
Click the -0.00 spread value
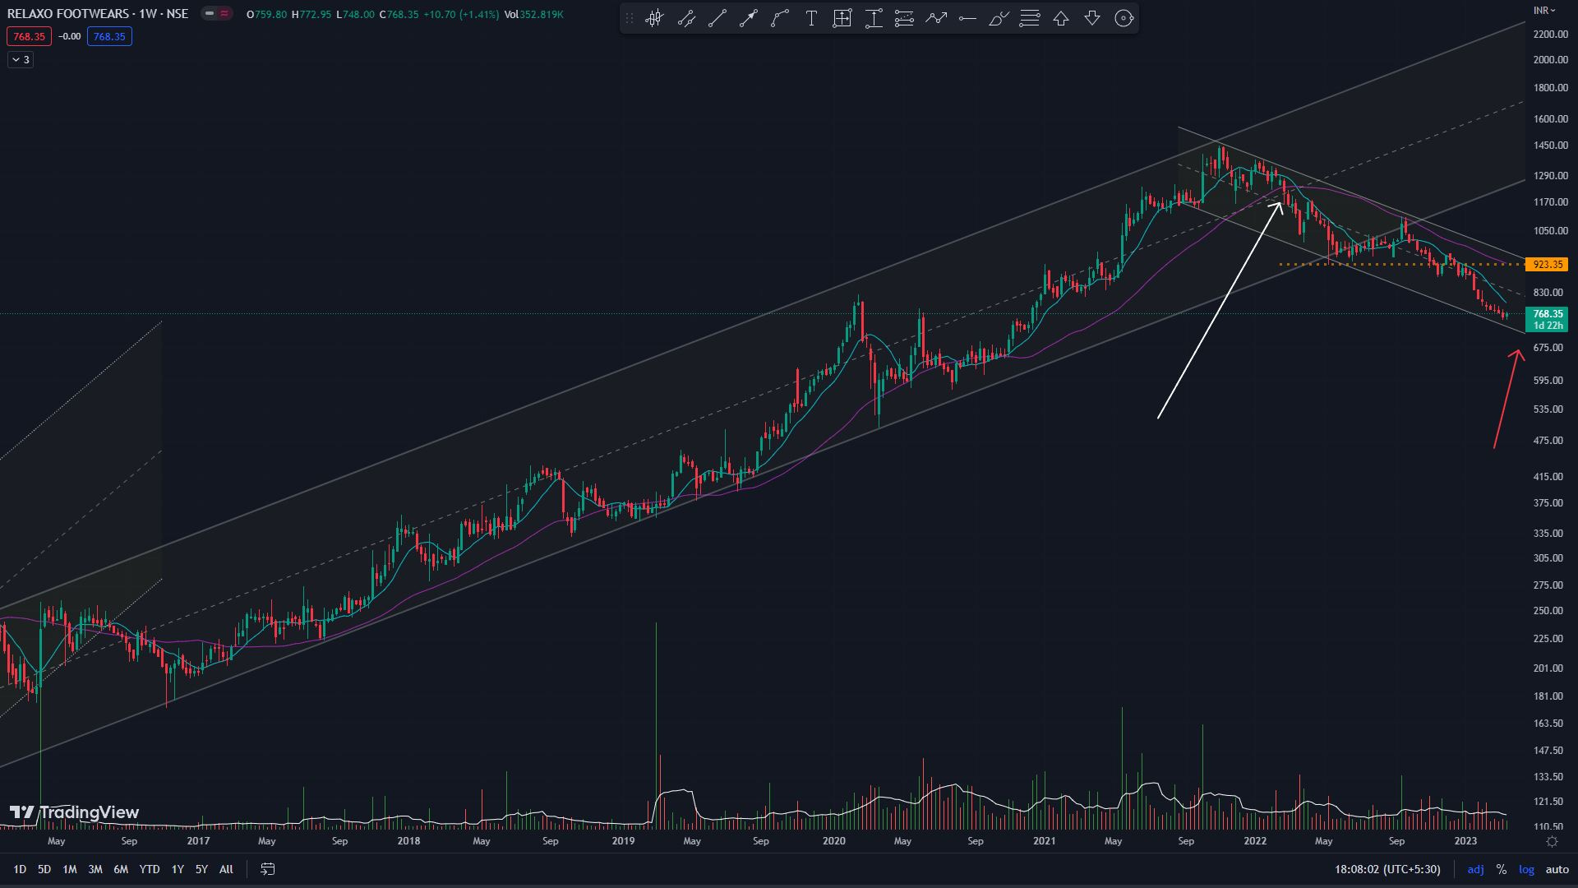69,36
